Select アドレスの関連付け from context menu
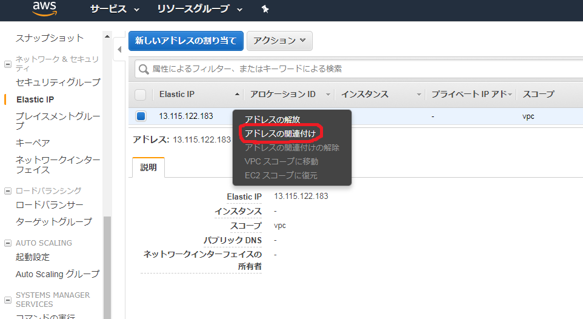This screenshot has width=583, height=319. pyautogui.click(x=280, y=133)
